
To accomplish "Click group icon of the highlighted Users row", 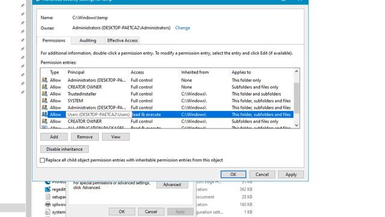I will pos(45,115).
